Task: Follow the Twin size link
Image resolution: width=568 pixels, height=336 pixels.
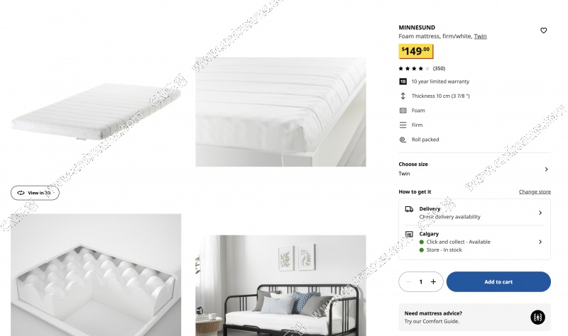Action: pyautogui.click(x=481, y=36)
